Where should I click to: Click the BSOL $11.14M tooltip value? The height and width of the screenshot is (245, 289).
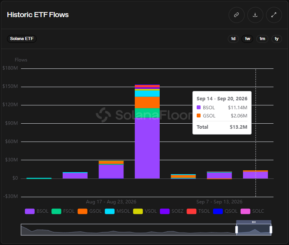(x=238, y=107)
